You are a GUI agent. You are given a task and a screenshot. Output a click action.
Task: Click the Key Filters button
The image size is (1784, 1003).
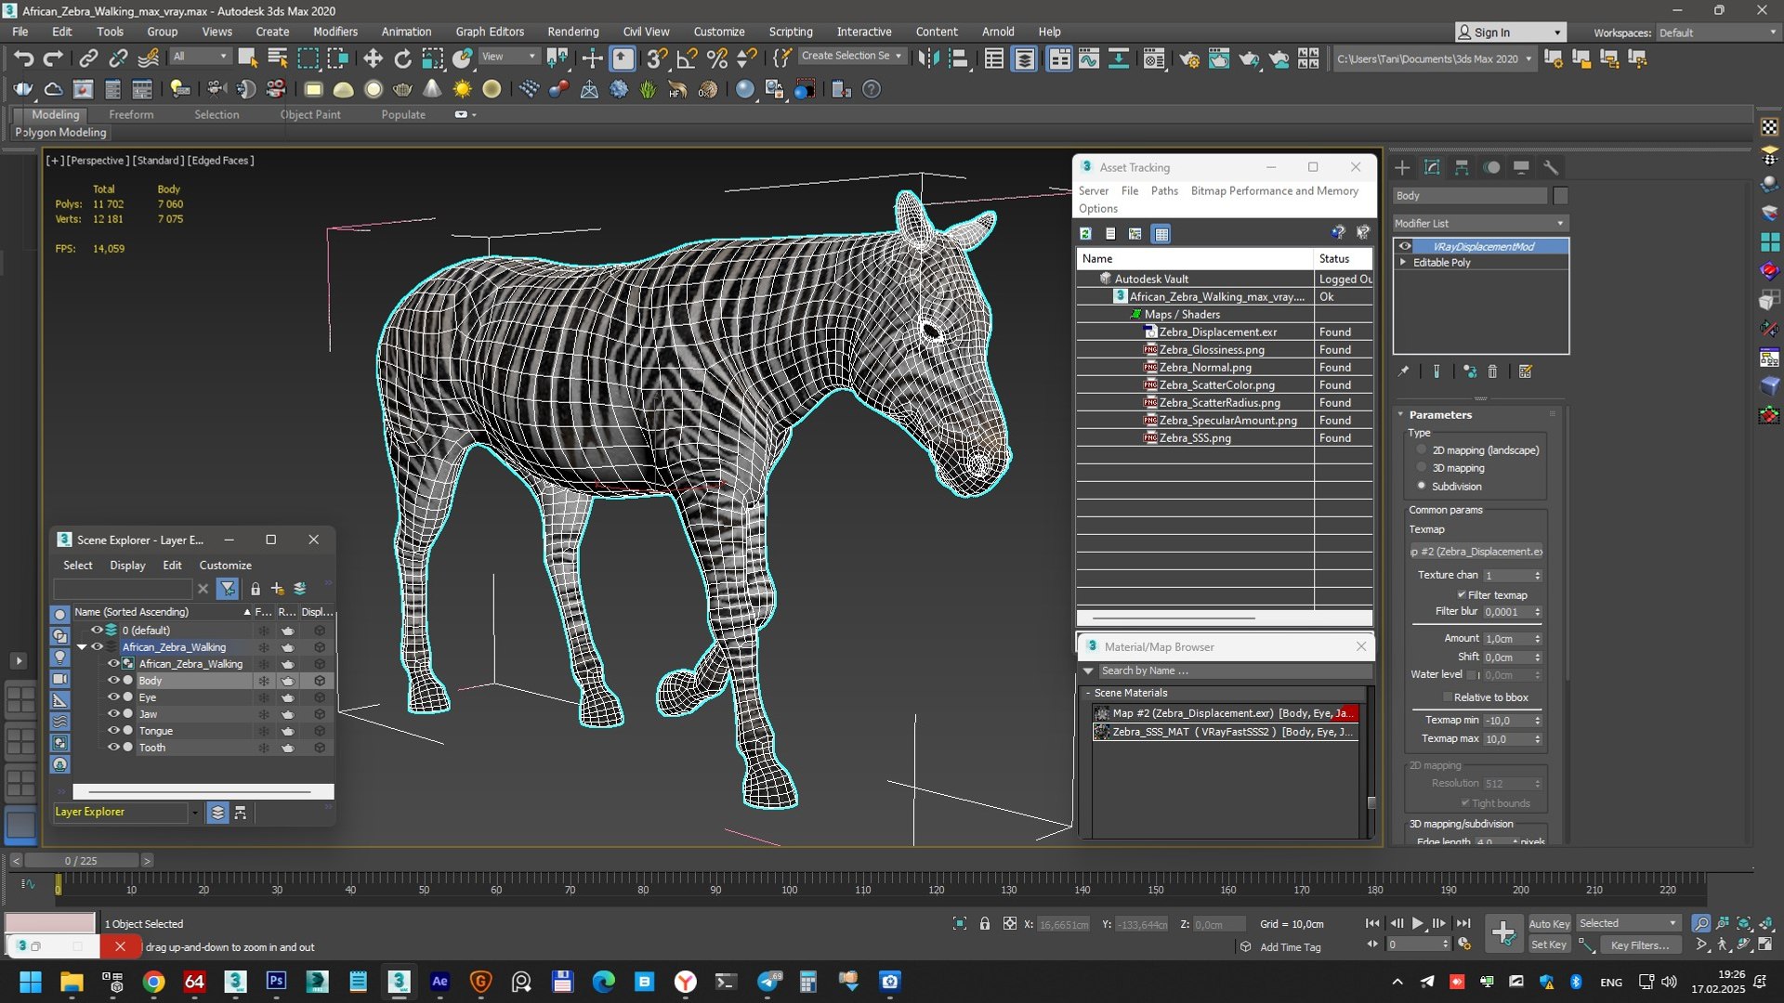(1640, 945)
